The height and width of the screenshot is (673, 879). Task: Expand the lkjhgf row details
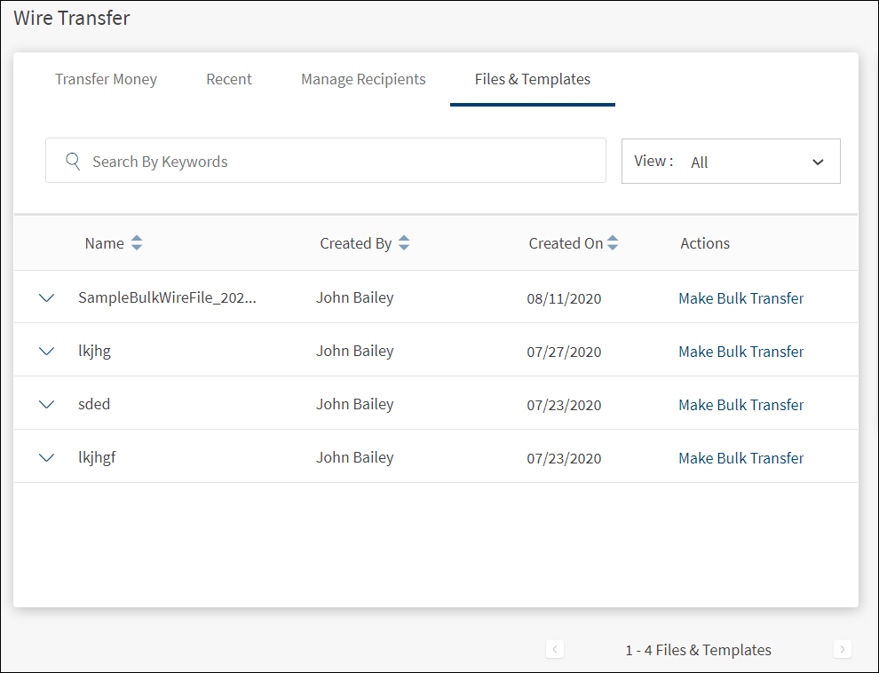[x=47, y=458]
